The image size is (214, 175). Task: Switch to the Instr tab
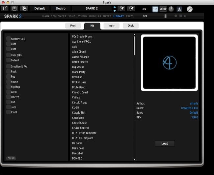(112, 26)
